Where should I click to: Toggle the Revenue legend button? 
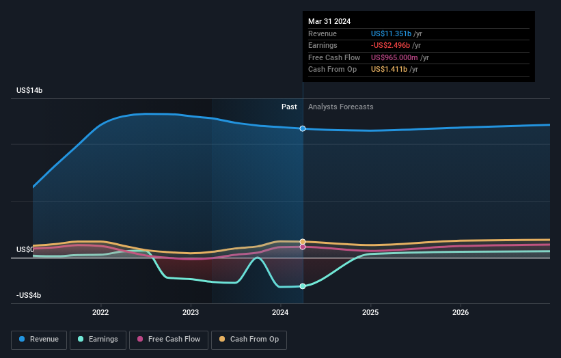coord(39,340)
